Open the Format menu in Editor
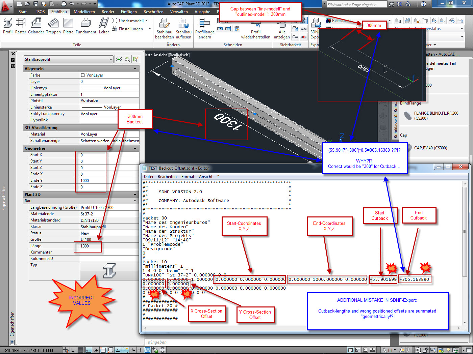The height and width of the screenshot is (354, 473). [x=188, y=177]
